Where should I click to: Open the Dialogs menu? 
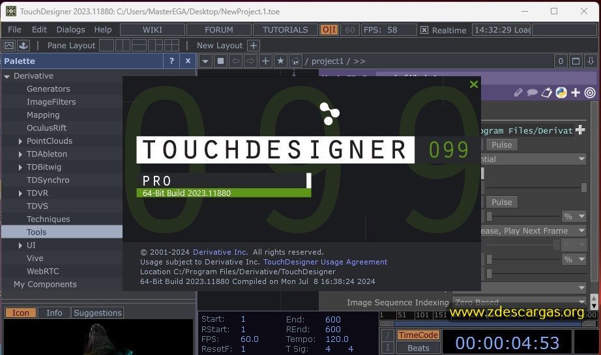(70, 29)
